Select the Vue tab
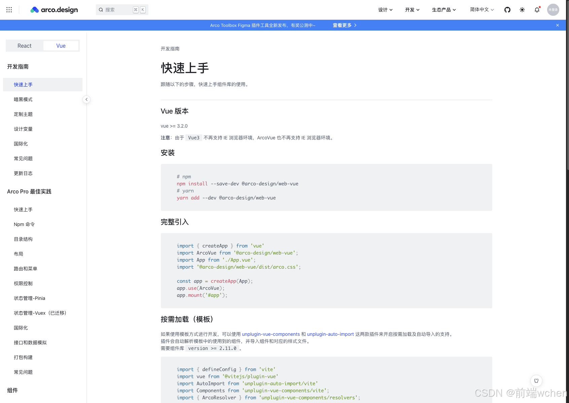Viewport: 569px width, 403px height. 61,45
